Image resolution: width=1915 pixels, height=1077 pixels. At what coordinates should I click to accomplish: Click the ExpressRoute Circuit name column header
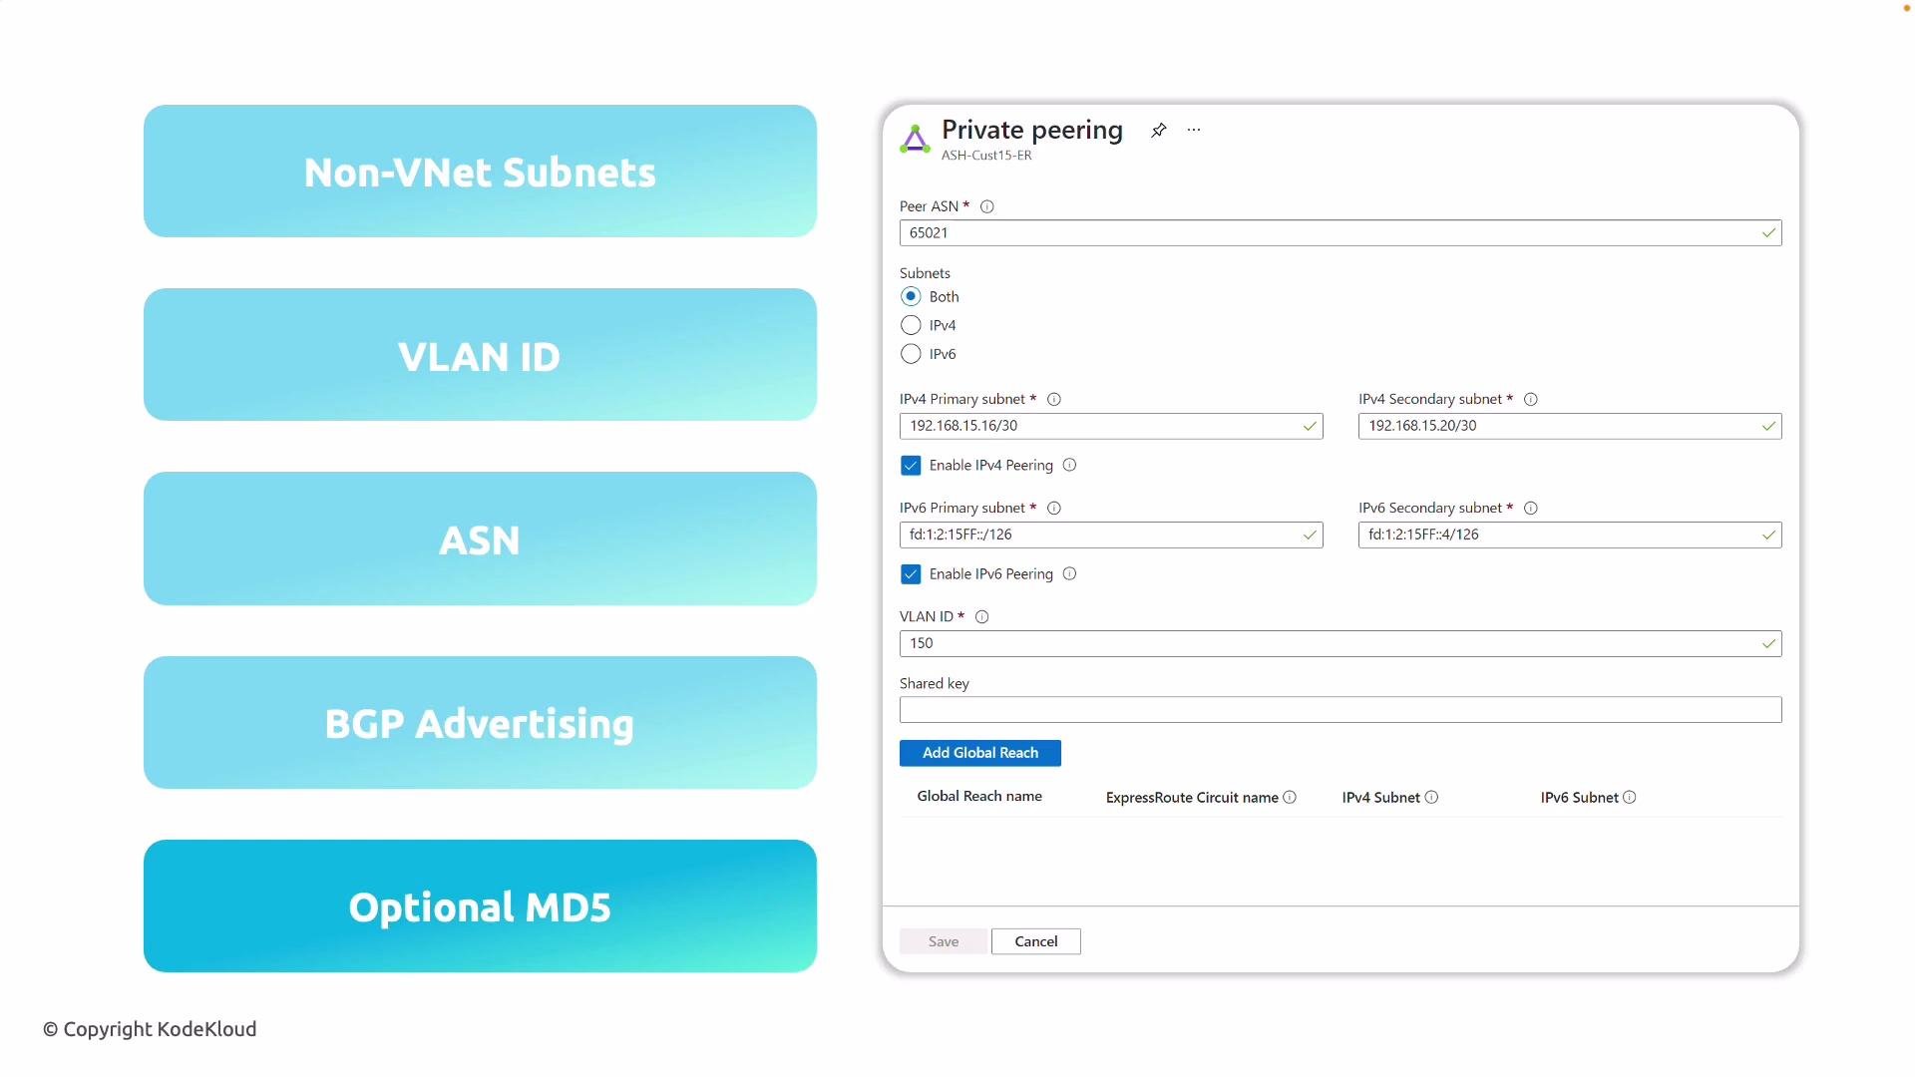tap(1192, 797)
